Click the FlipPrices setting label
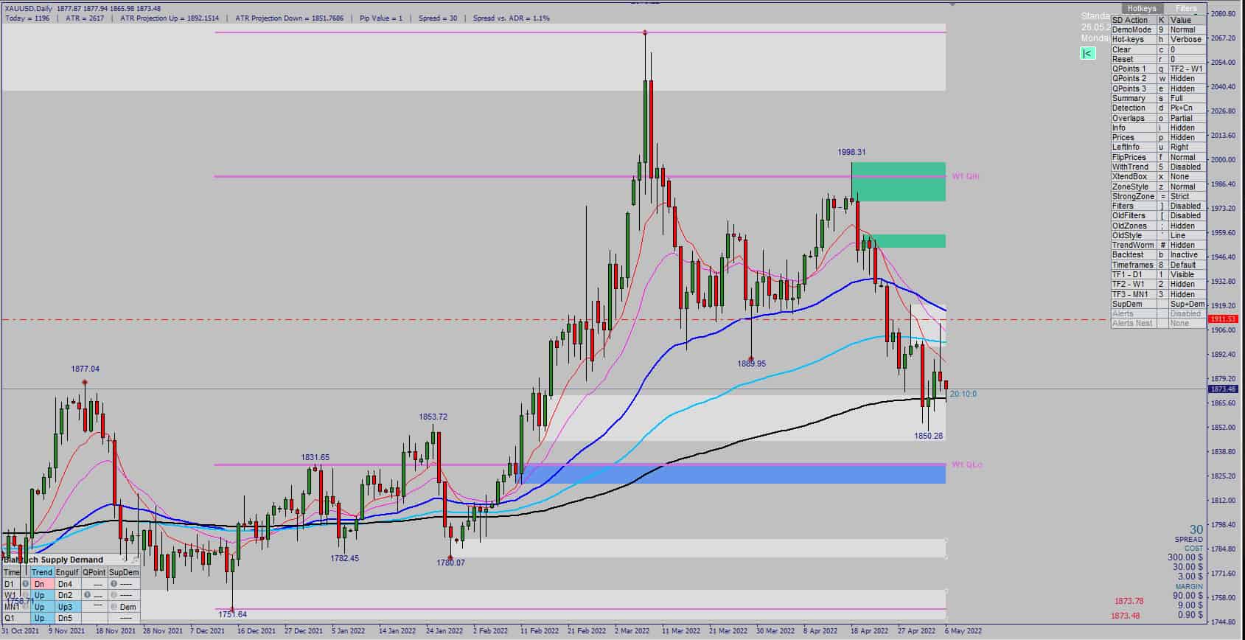 (x=1129, y=157)
